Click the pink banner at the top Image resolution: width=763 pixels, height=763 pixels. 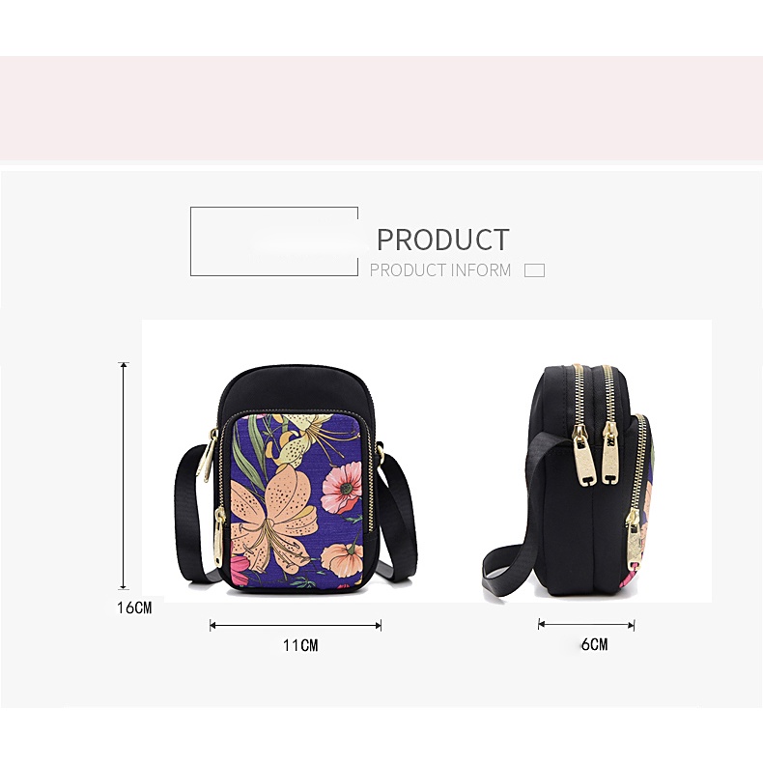point(381,108)
